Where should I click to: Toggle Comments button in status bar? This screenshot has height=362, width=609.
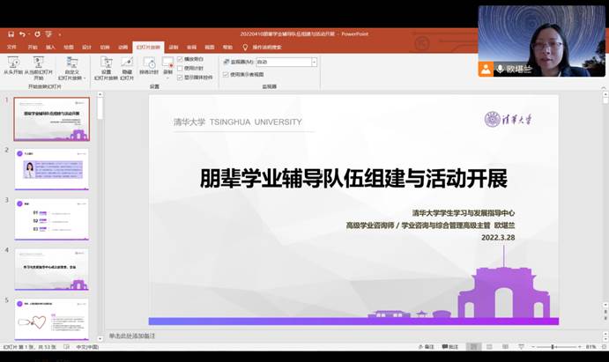pyautogui.click(x=450, y=346)
